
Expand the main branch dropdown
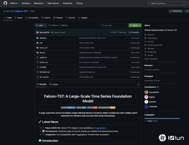[x=41, y=25]
